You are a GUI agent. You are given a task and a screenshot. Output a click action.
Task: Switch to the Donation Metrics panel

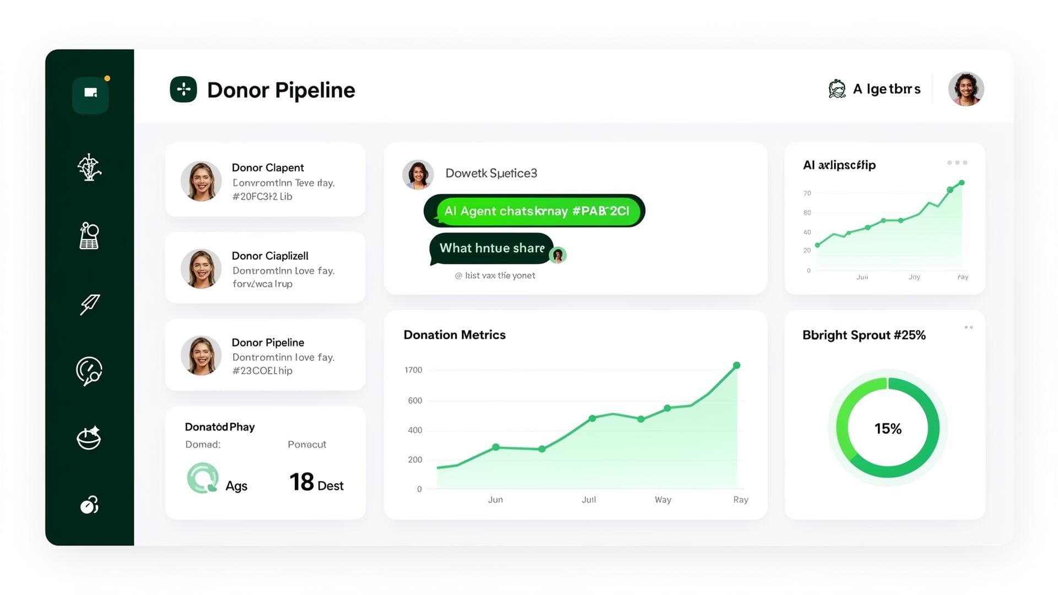click(x=454, y=334)
